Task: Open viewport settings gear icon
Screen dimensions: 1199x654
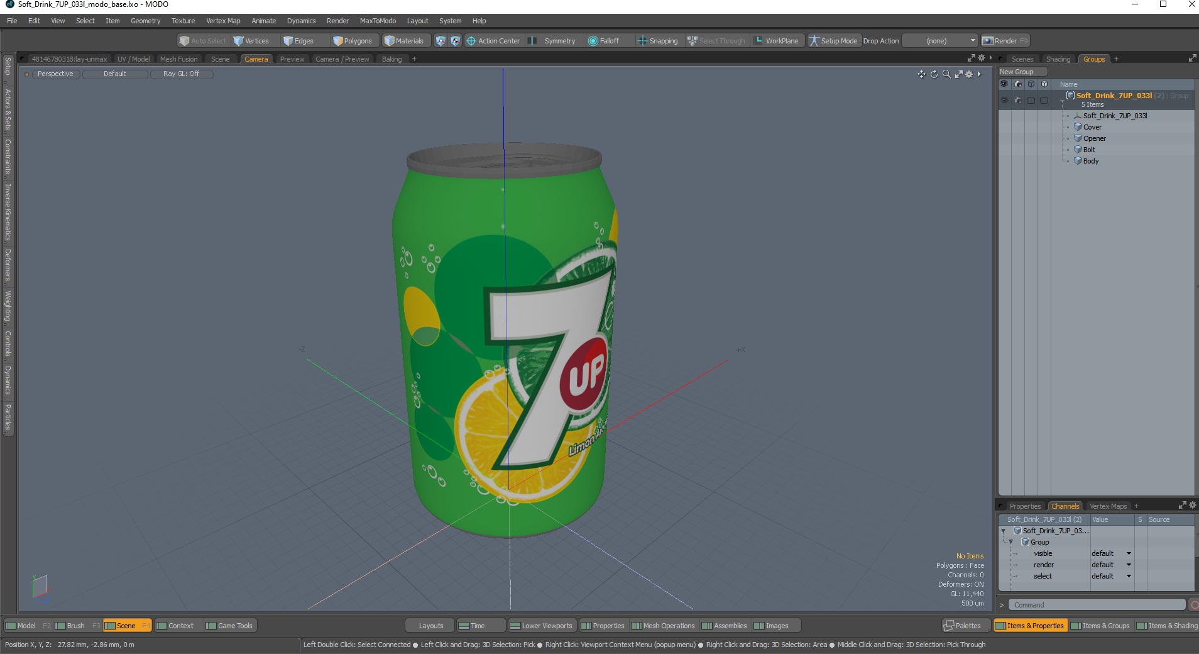Action: (969, 74)
